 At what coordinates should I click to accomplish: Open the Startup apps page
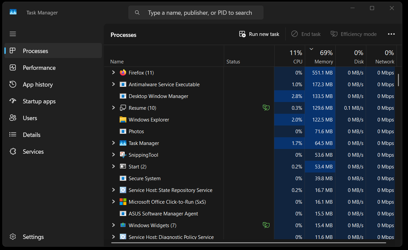(39, 101)
